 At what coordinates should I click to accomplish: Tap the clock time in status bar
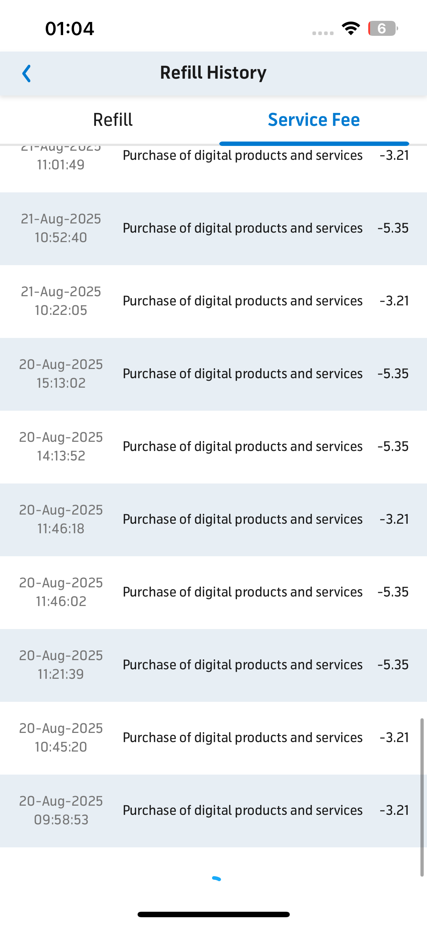pyautogui.click(x=70, y=29)
